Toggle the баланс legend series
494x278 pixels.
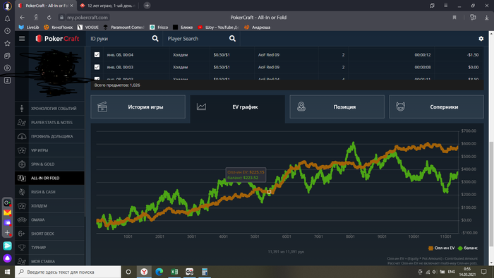click(x=468, y=248)
